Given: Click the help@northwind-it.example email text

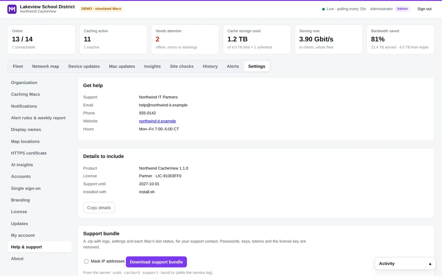Looking at the screenshot, I should [x=163, y=105].
